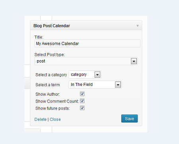Click the Blog Post Calendar title bar
179x144 pixels.
(86, 26)
